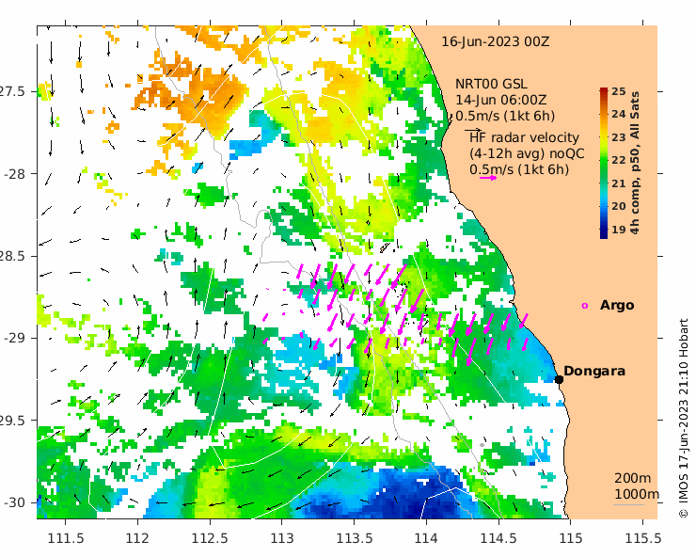Click the 200m depth contour label
Screen dimensions: 696x557
[x=633, y=478]
